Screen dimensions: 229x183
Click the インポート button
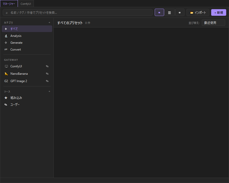click(x=198, y=12)
